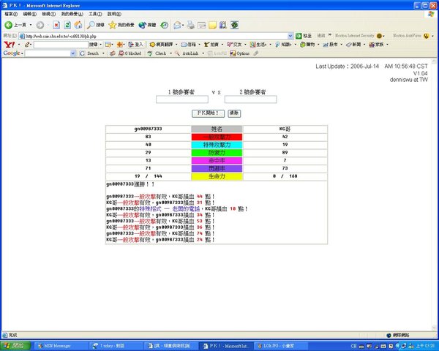The height and width of the screenshot is (351, 439).
Task: Open Yahoo Auctions (拍賣) toolbar button
Action: 211,45
